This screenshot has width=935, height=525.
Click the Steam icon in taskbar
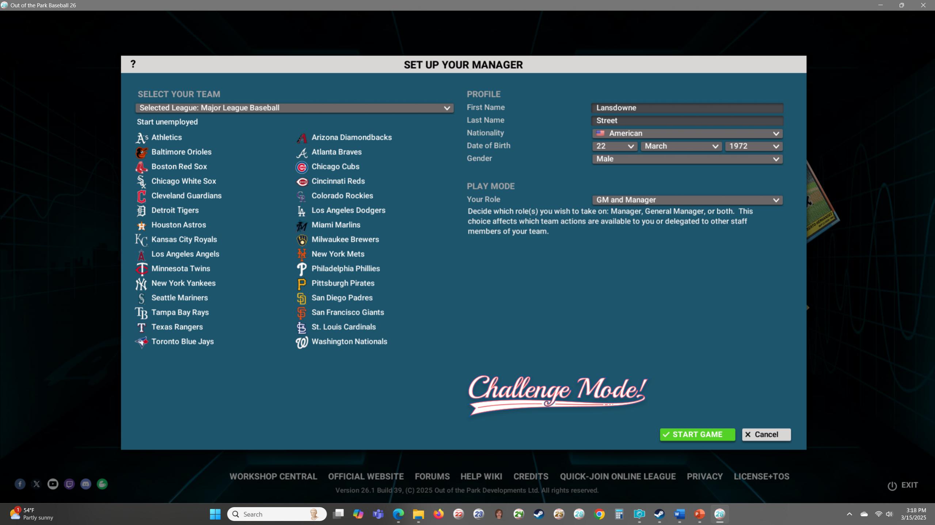(539, 514)
